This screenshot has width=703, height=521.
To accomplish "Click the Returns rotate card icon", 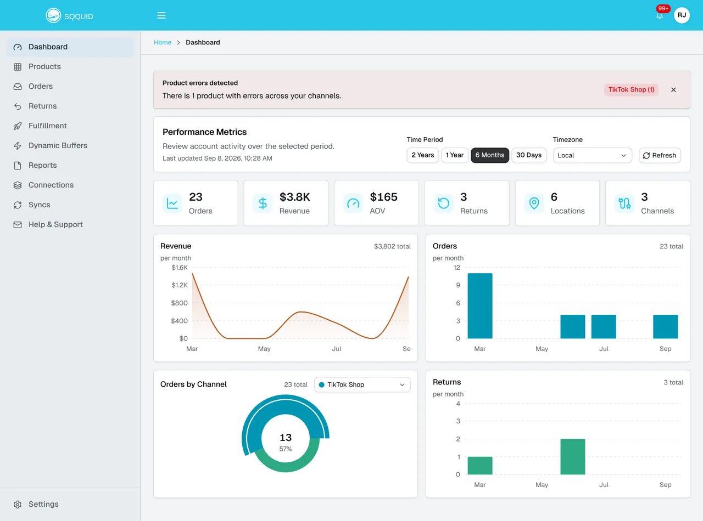I will click(444, 203).
